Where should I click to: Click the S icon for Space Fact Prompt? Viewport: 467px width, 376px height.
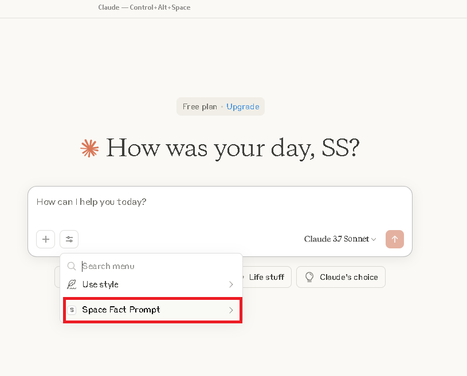72,310
